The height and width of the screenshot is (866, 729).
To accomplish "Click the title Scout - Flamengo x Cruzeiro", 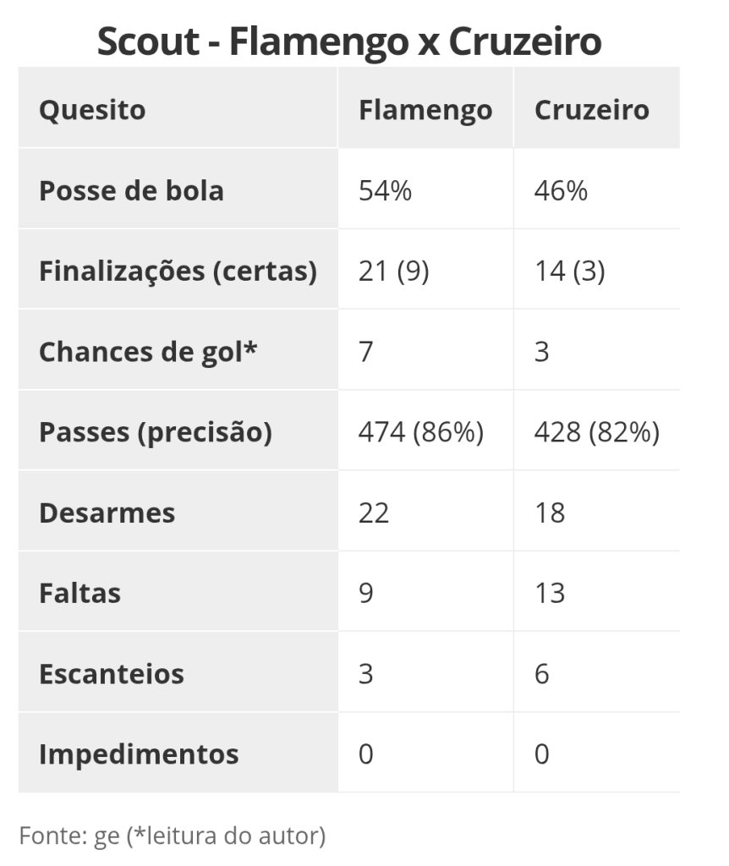I will coord(349,42).
